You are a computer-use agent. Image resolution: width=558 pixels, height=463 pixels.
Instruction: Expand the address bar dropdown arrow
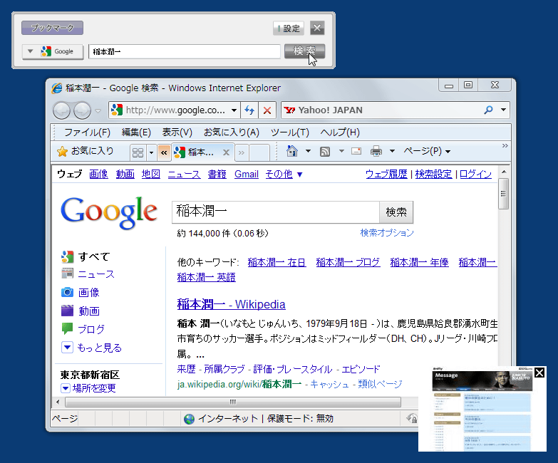(x=234, y=110)
